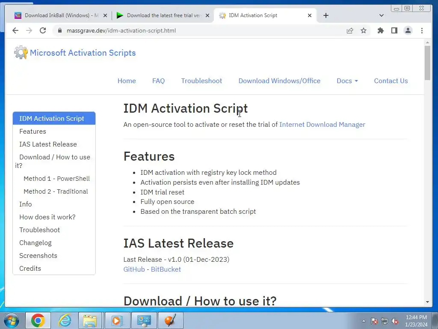Open the Contact Us nav link
The image size is (438, 329).
pyautogui.click(x=391, y=81)
